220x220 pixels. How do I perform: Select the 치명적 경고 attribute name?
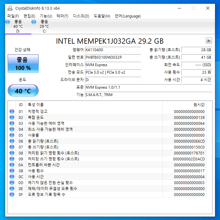(37, 111)
